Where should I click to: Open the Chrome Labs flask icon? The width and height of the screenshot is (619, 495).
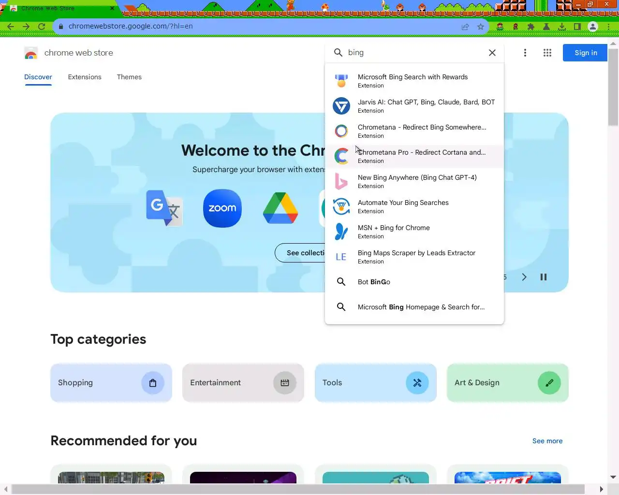click(x=546, y=27)
